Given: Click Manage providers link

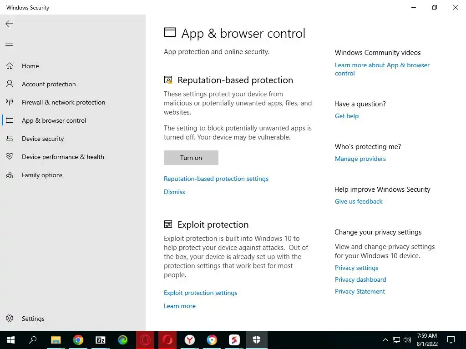Looking at the screenshot, I should [x=360, y=159].
